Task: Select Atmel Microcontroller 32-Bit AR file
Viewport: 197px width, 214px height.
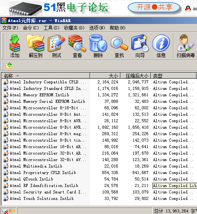Action: pos(48,153)
